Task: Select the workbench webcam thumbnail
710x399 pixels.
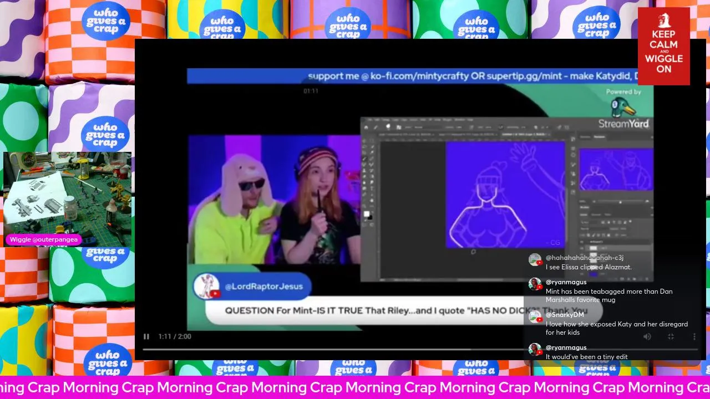Action: point(67,199)
